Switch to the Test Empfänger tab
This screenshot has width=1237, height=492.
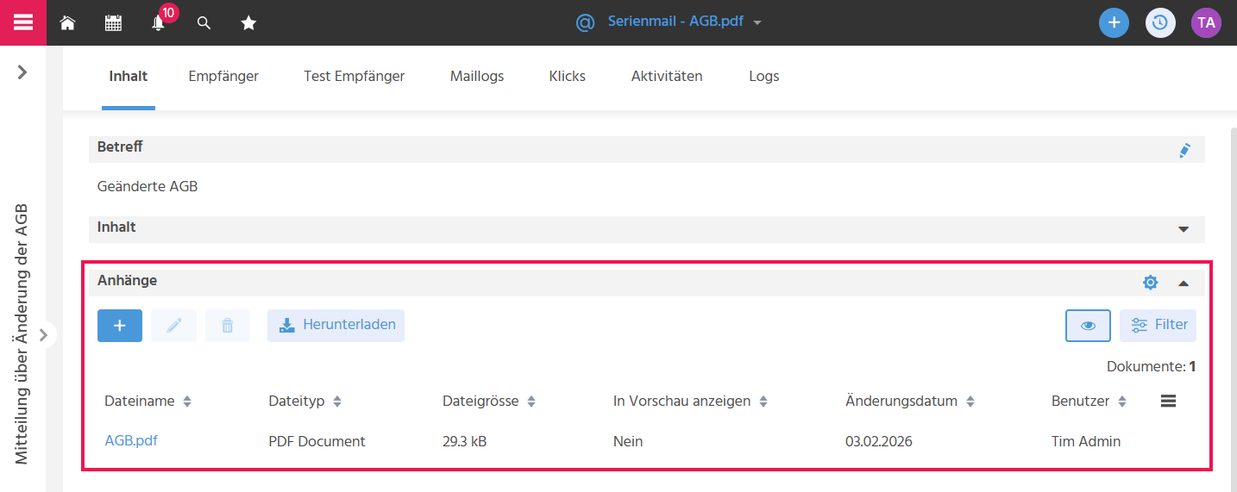point(354,76)
